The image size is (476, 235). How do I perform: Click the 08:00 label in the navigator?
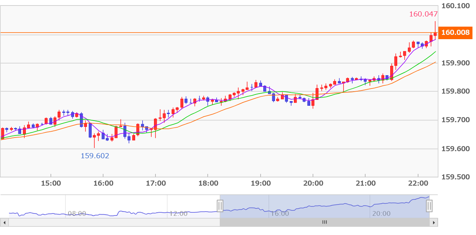pyautogui.click(x=77, y=213)
